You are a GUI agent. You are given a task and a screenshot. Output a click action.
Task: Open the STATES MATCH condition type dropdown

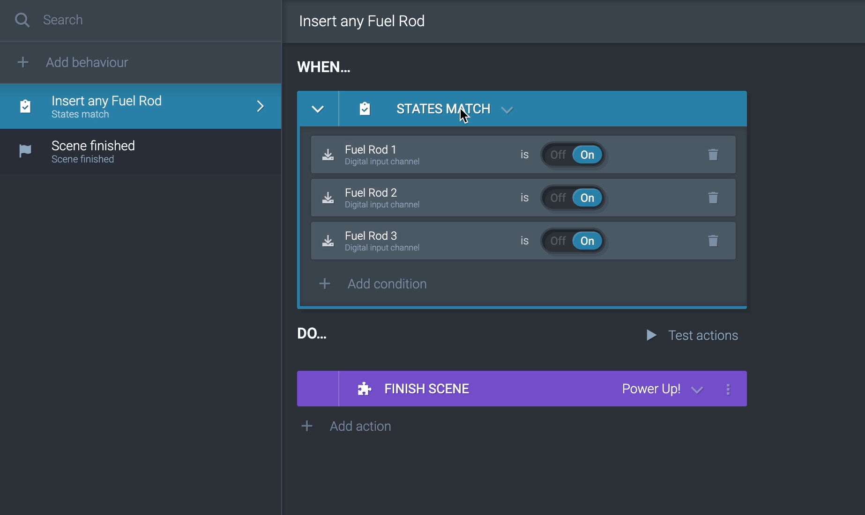(x=507, y=110)
